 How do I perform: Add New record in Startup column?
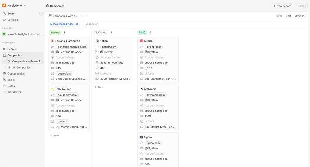pyautogui.click(x=54, y=135)
